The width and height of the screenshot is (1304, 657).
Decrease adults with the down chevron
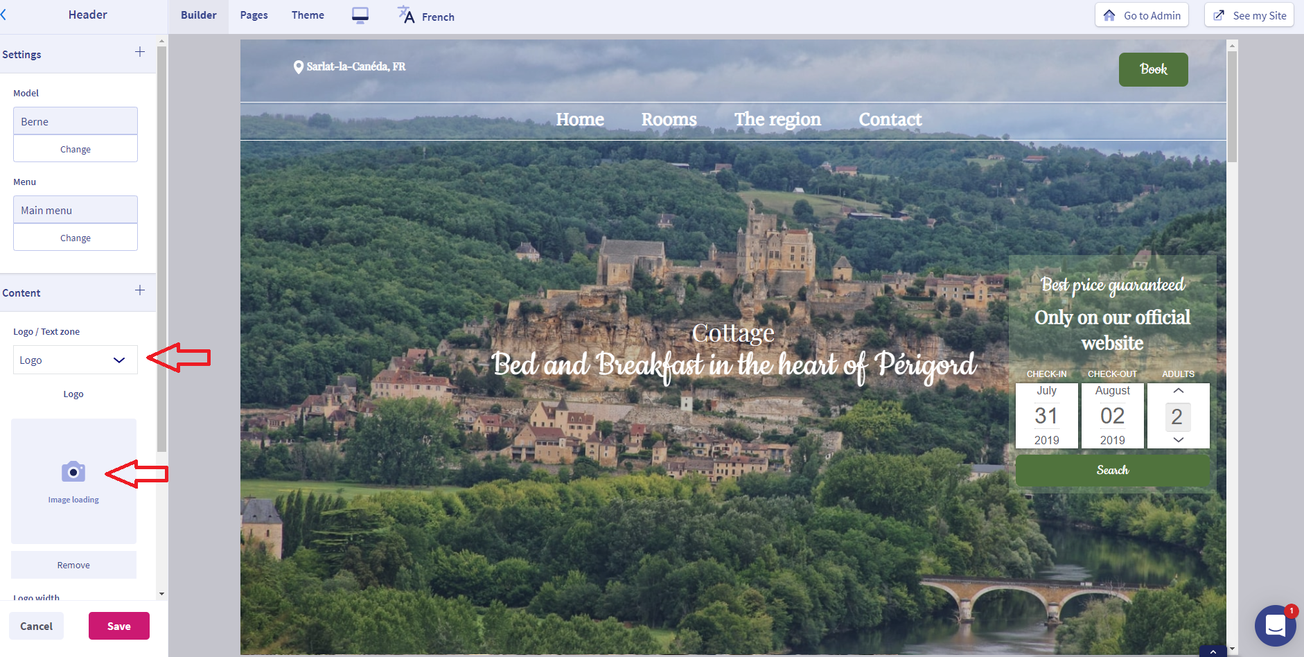(1178, 440)
